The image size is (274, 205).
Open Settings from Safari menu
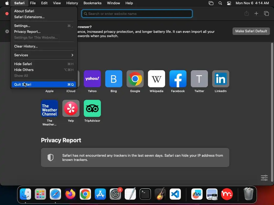[44, 26]
